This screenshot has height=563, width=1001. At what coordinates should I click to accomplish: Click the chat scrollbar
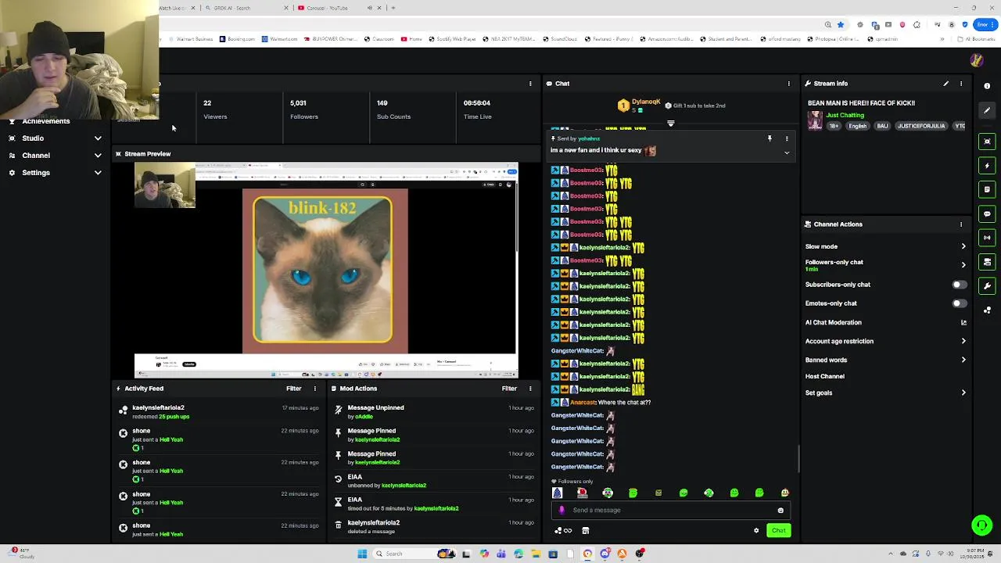[798, 460]
